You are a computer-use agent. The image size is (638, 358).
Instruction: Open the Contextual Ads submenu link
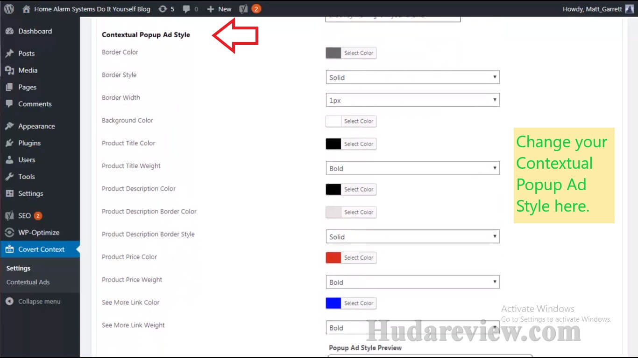click(28, 282)
